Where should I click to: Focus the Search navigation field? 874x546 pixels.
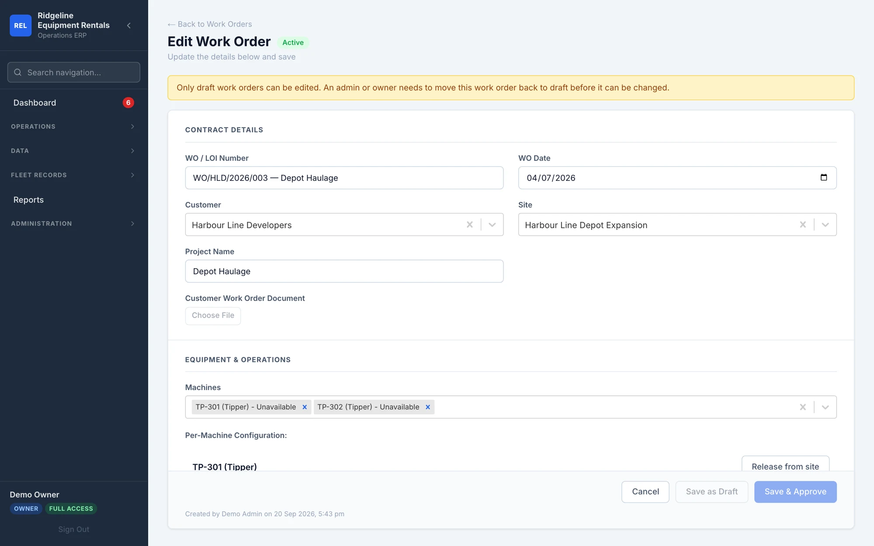[x=74, y=73]
